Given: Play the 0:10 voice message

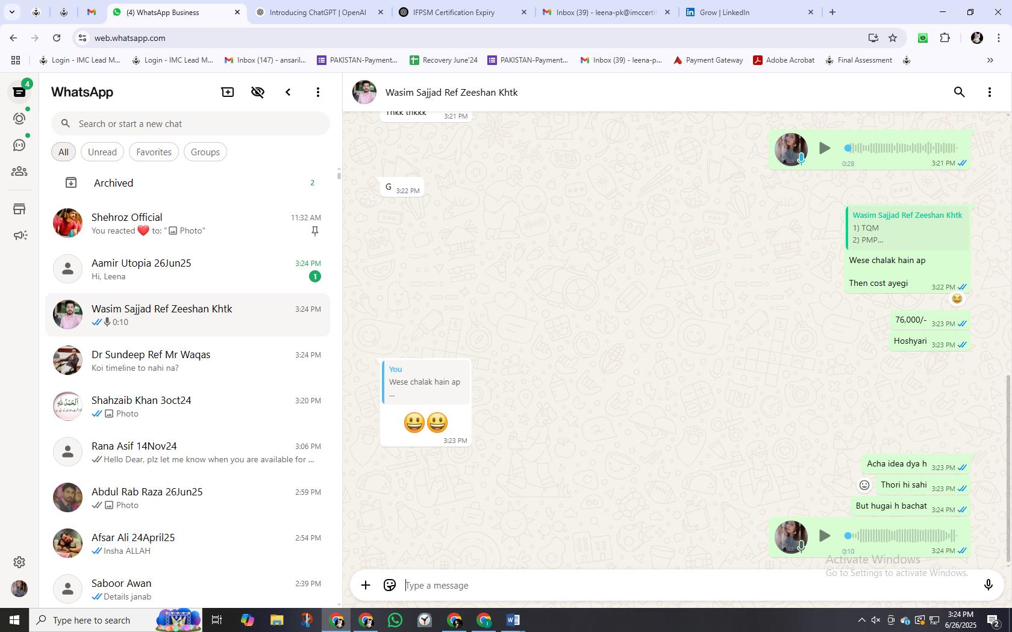Looking at the screenshot, I should 825,536.
